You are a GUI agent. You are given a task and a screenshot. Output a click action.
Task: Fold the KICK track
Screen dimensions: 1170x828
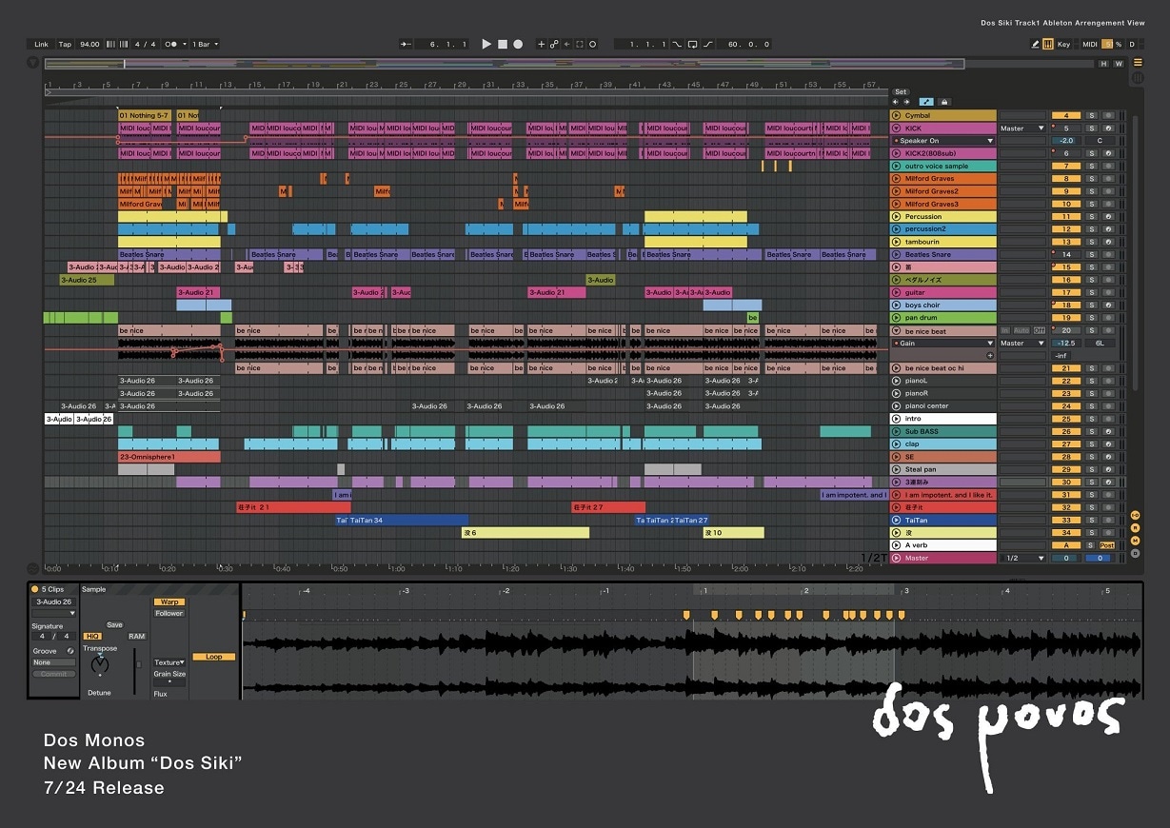coord(896,128)
